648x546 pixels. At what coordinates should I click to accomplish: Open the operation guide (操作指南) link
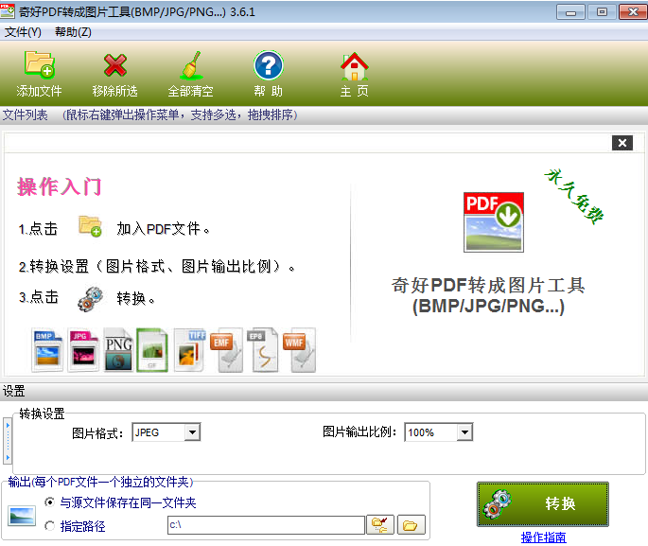click(x=543, y=537)
